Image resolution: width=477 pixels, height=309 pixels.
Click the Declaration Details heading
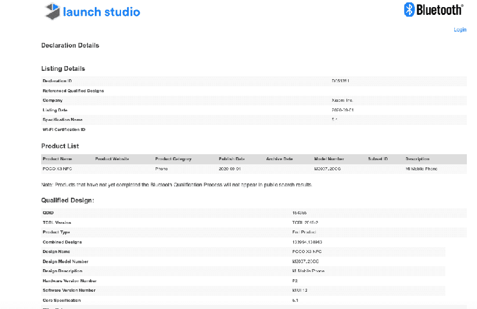pos(70,45)
